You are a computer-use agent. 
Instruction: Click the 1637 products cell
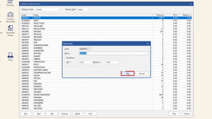(158, 95)
